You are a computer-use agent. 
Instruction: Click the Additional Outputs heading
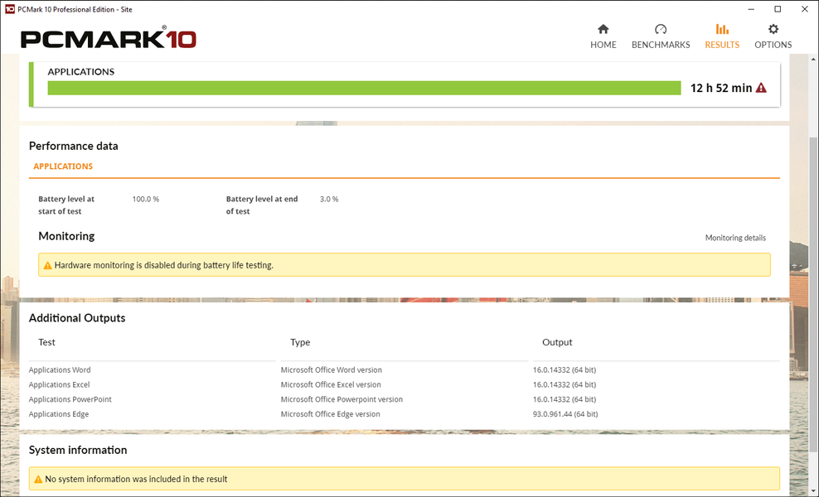tap(77, 318)
